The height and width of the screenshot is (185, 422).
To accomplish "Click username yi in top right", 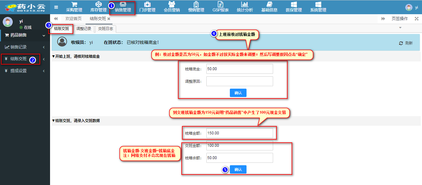I will (x=417, y=7).
